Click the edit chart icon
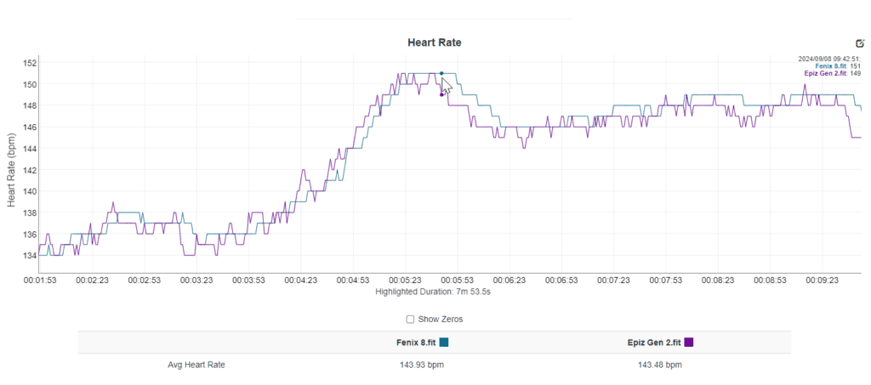Viewport: 871px width, 385px height. [x=859, y=43]
